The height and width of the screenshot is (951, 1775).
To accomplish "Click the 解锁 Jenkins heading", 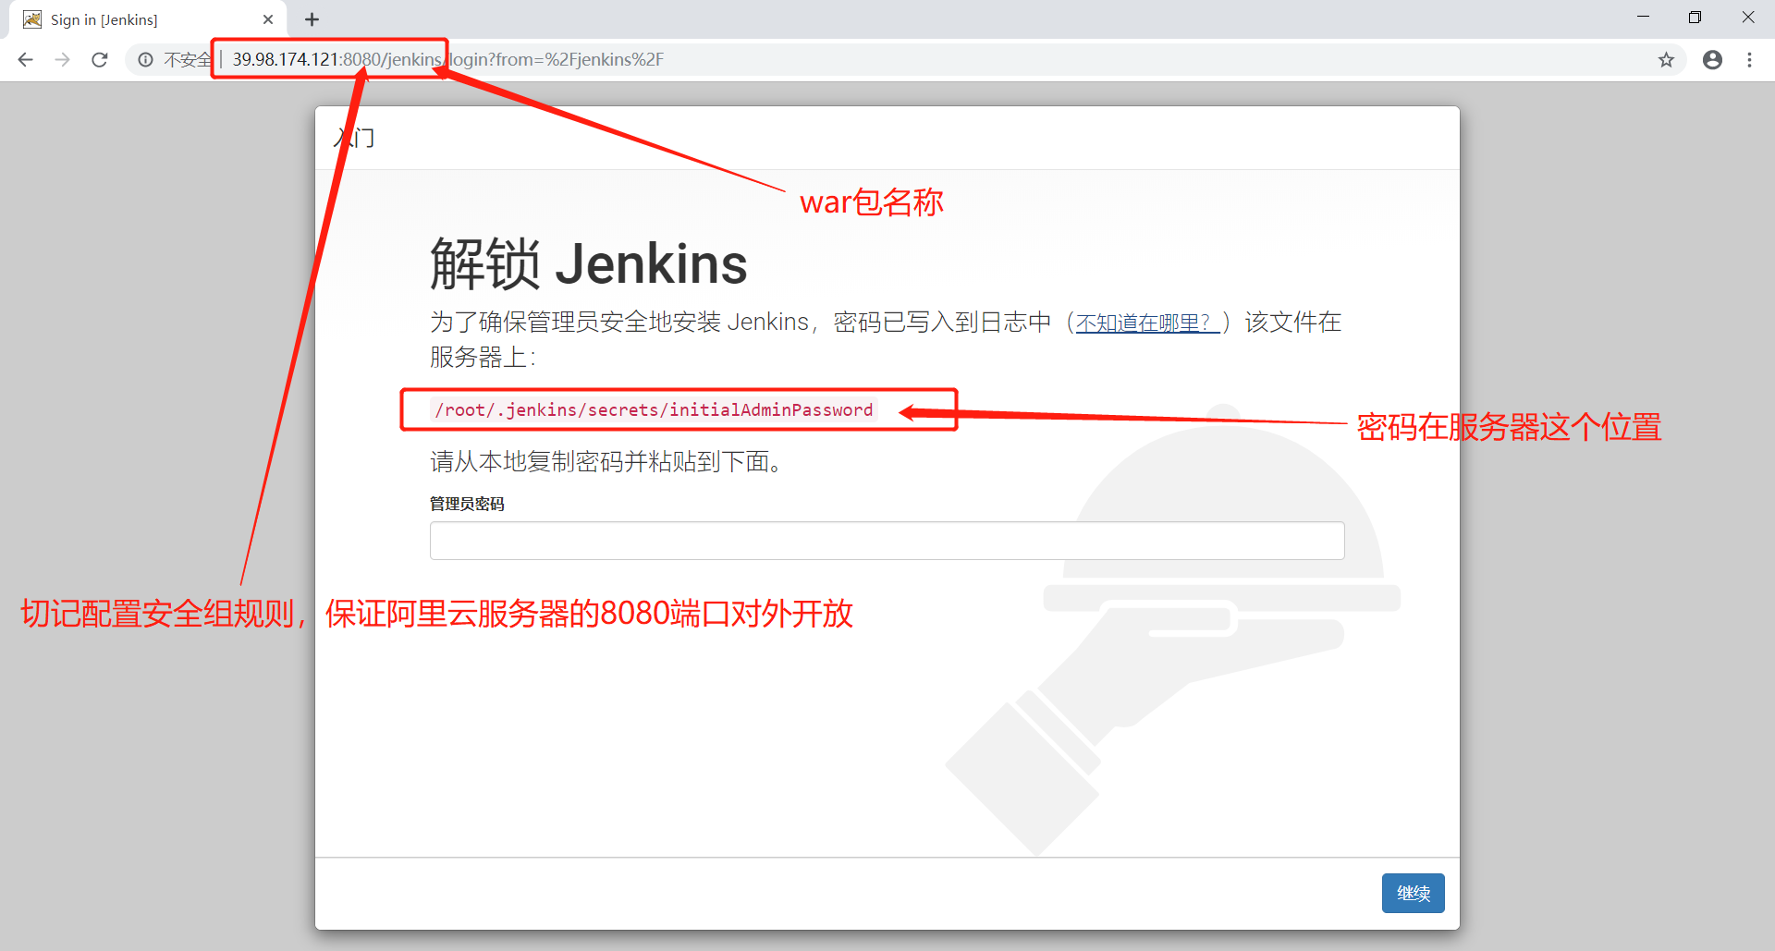I will pos(588,264).
